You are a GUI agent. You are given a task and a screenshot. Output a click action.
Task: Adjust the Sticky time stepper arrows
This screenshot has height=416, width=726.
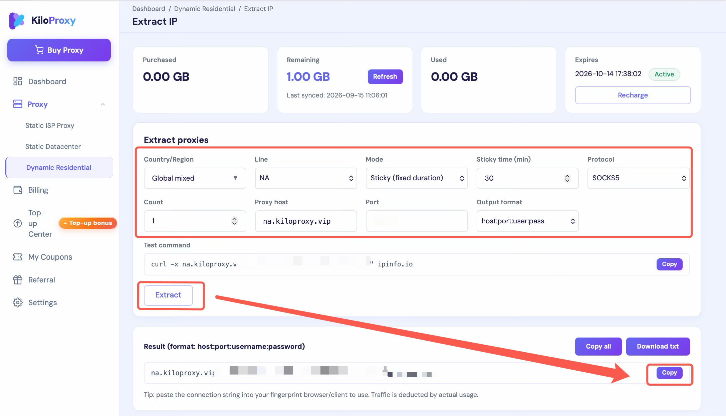[567, 178]
